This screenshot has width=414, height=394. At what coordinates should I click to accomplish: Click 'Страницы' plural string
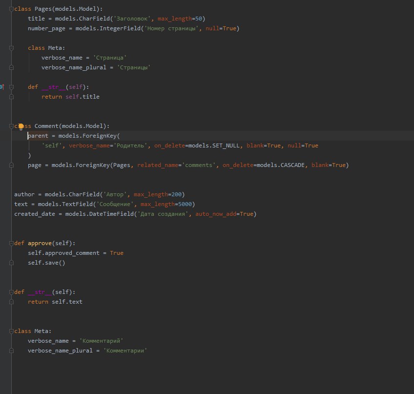click(x=134, y=67)
